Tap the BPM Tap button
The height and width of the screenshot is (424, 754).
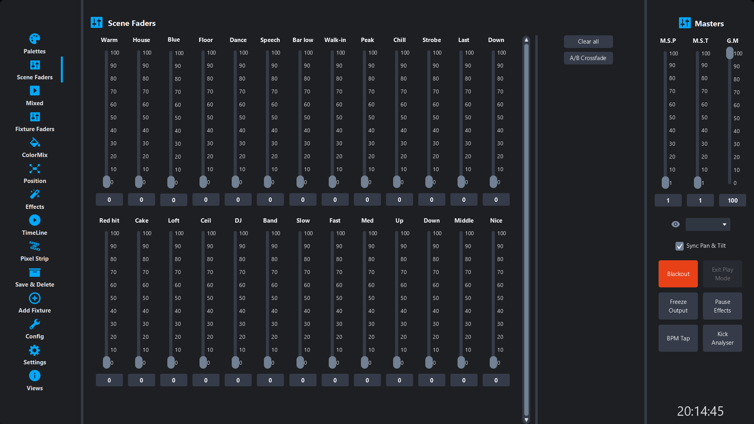(678, 338)
